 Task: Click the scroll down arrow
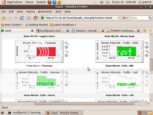click(151, 100)
